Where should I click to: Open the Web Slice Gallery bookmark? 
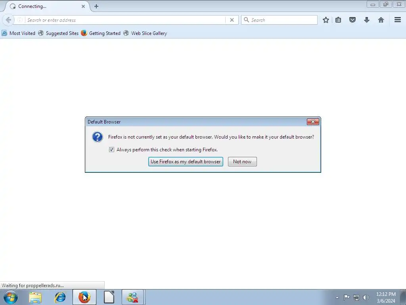click(x=145, y=33)
